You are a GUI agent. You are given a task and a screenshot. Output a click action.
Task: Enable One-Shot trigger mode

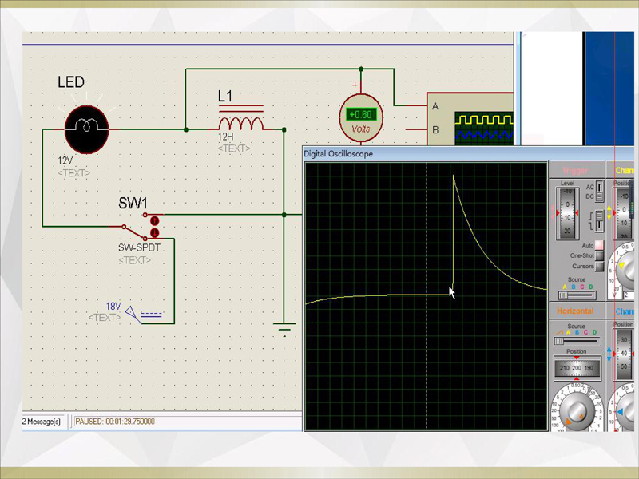(599, 255)
